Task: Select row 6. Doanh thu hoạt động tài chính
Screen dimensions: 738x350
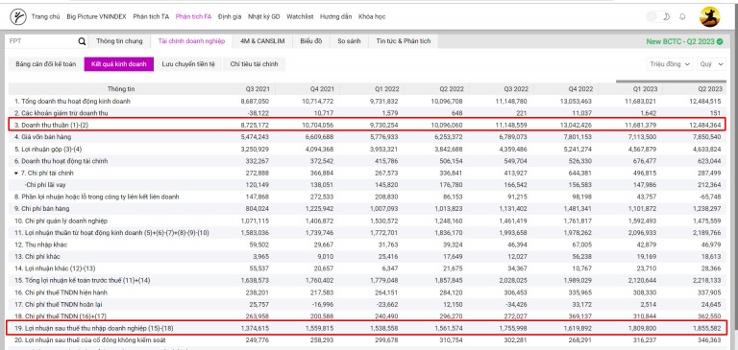Action: (x=367, y=161)
